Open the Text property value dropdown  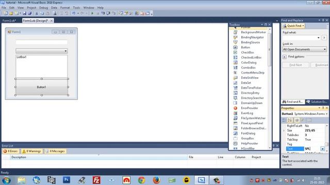322,149
